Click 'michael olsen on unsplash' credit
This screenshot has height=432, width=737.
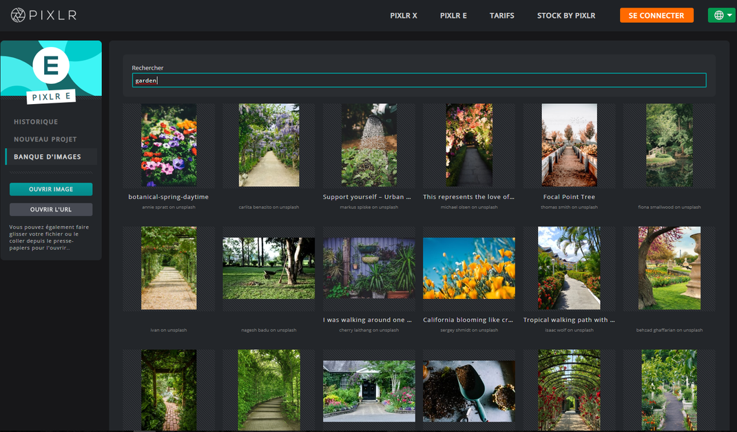click(x=469, y=207)
